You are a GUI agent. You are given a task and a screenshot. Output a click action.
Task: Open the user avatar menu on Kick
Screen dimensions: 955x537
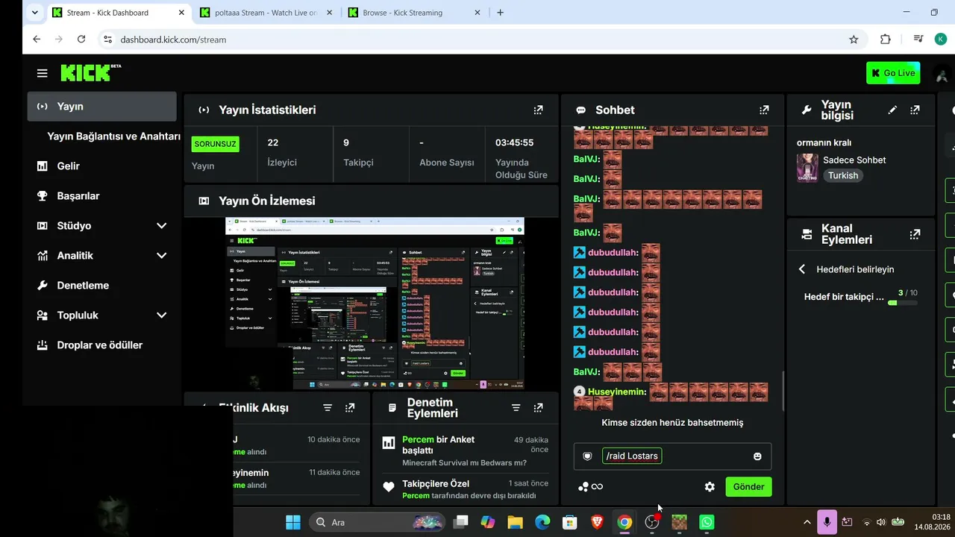942,73
